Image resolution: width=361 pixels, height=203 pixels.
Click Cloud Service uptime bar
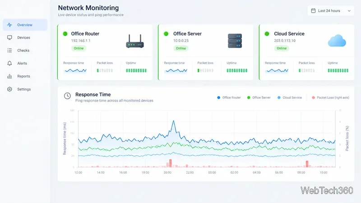click(338, 71)
